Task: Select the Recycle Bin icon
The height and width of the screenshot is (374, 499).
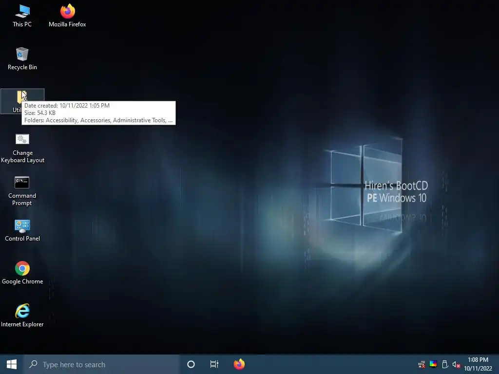Action: point(22,59)
